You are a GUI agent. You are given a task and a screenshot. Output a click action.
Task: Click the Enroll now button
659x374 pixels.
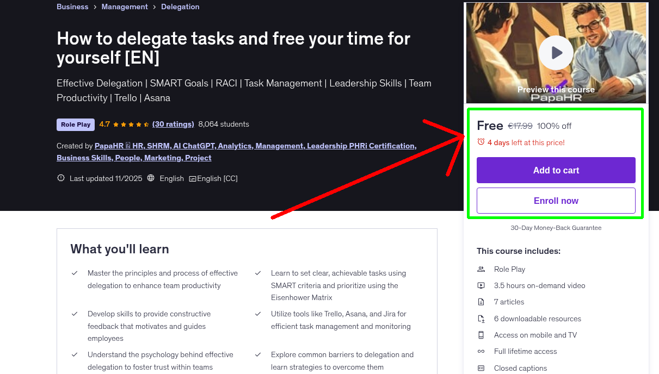556,200
